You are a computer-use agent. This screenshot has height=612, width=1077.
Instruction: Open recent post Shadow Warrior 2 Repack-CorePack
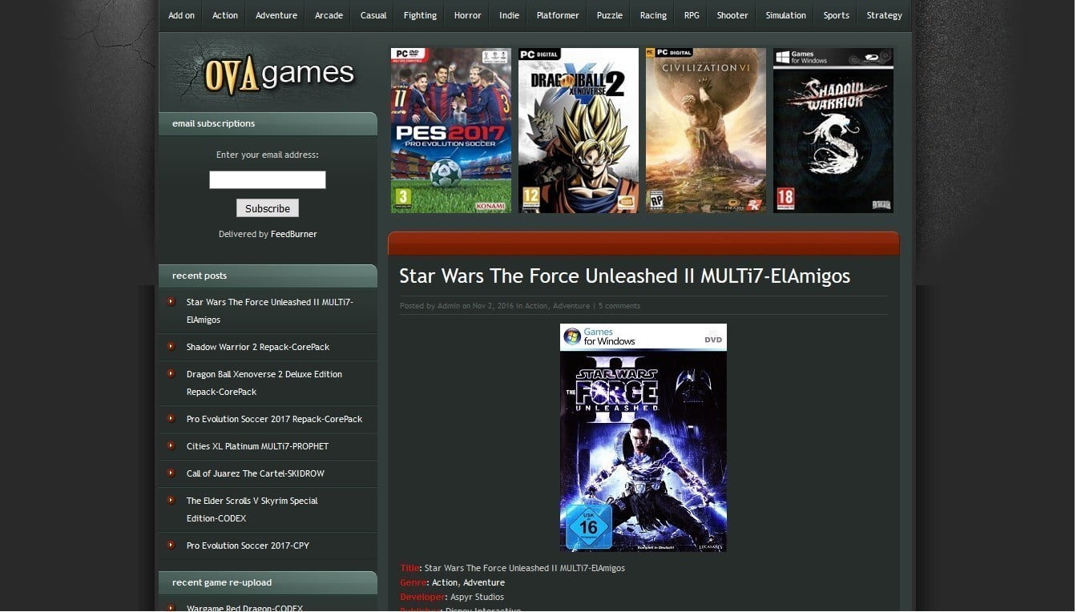[258, 347]
